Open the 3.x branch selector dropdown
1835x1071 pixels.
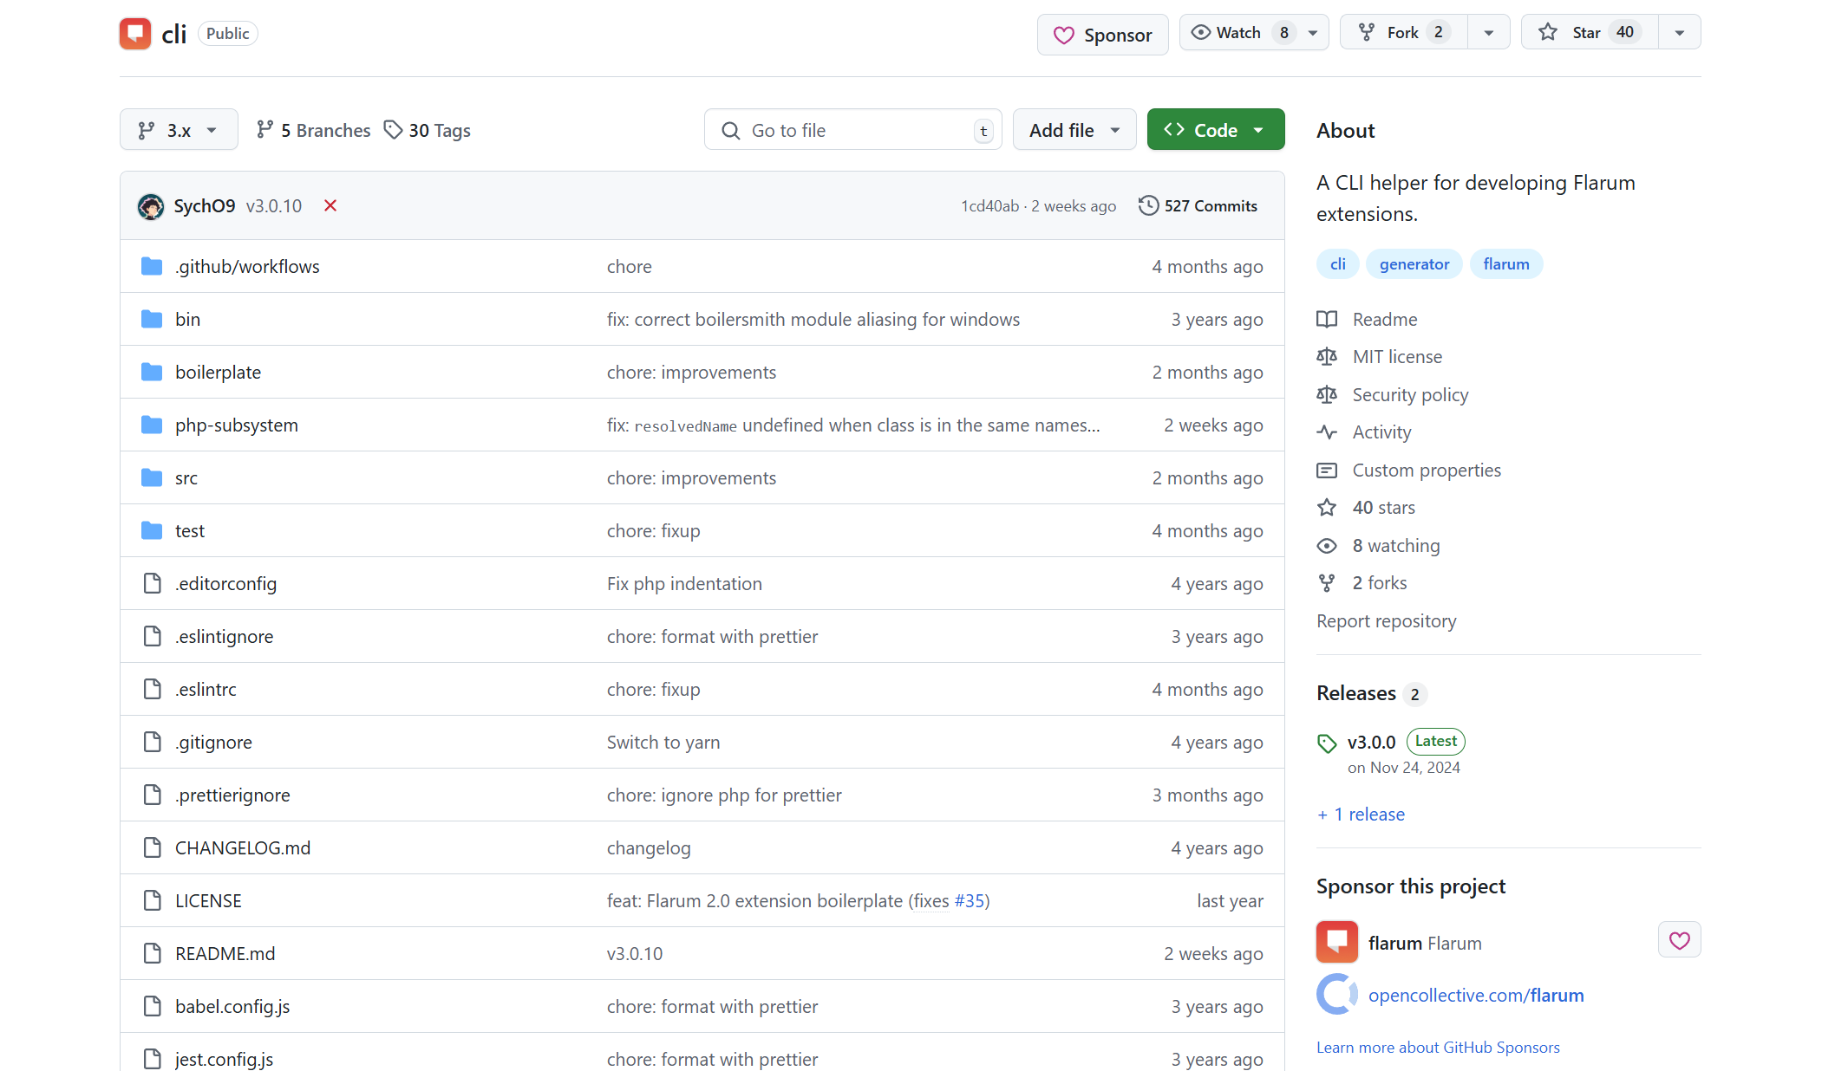pos(179,130)
